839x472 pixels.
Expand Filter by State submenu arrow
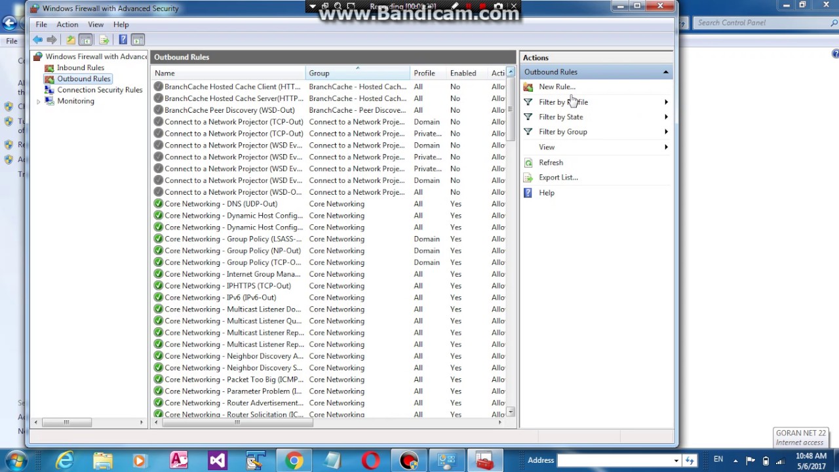point(666,117)
